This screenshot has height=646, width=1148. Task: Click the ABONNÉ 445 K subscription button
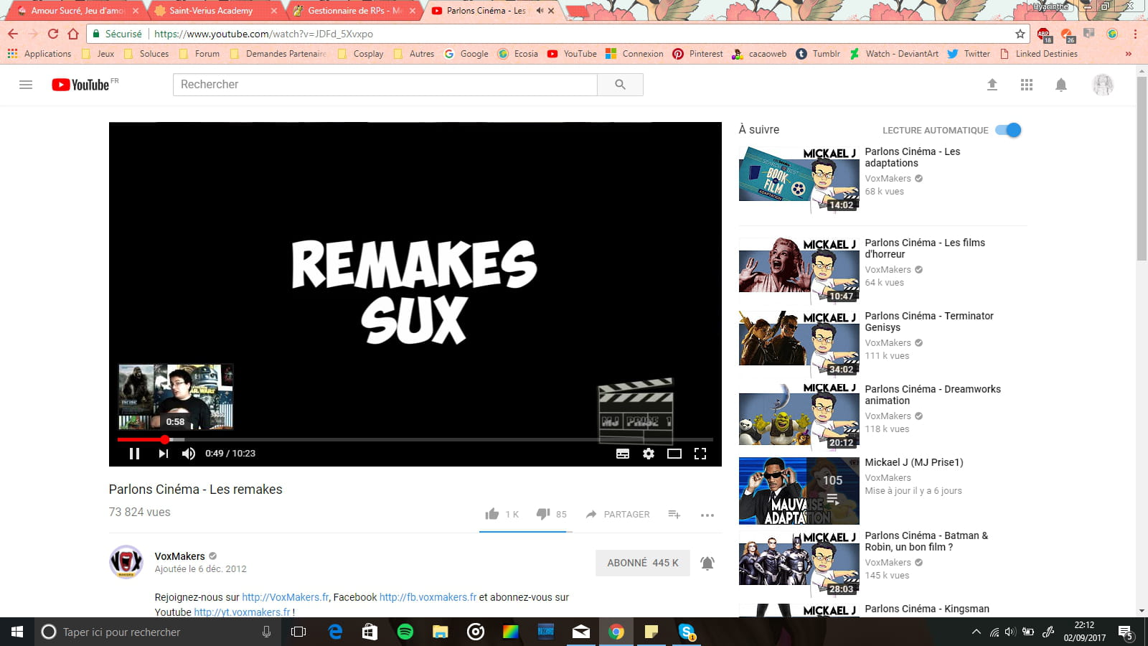click(643, 563)
